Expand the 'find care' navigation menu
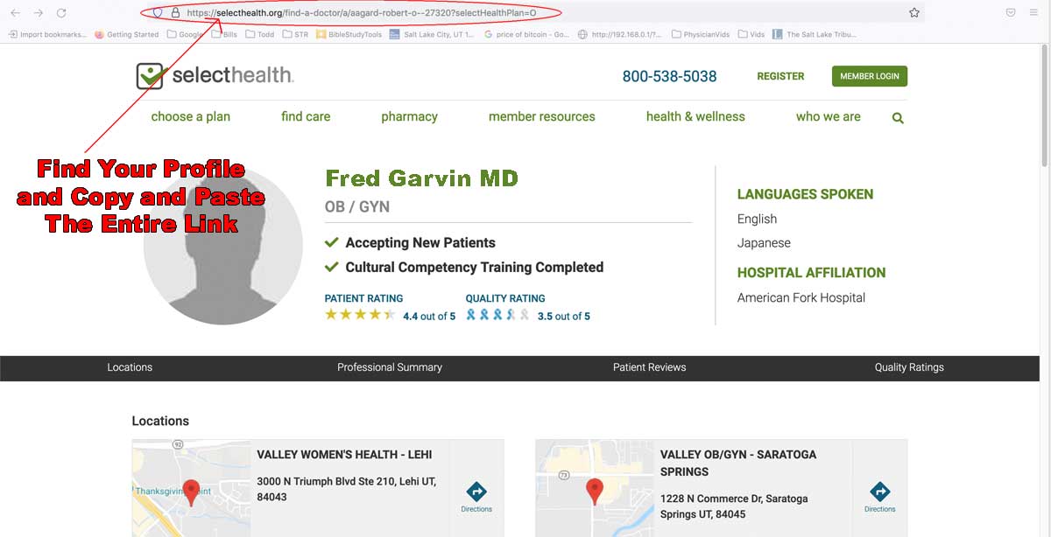 coord(306,116)
